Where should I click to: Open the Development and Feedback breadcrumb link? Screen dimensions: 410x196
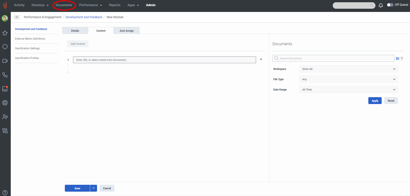pos(84,17)
